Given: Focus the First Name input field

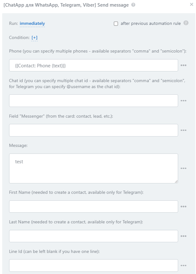Looking at the screenshot, I should (x=93, y=207).
